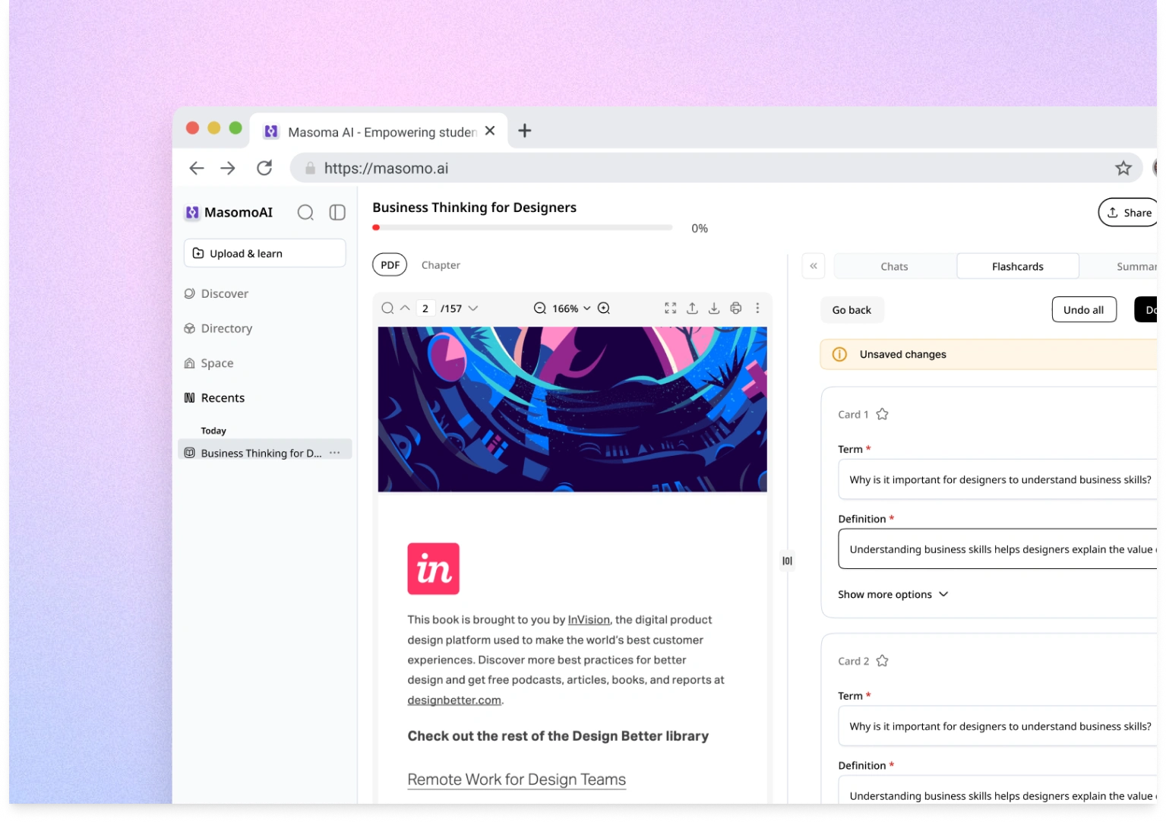
Task: Click the Term field of Card 2
Action: [x=997, y=726]
